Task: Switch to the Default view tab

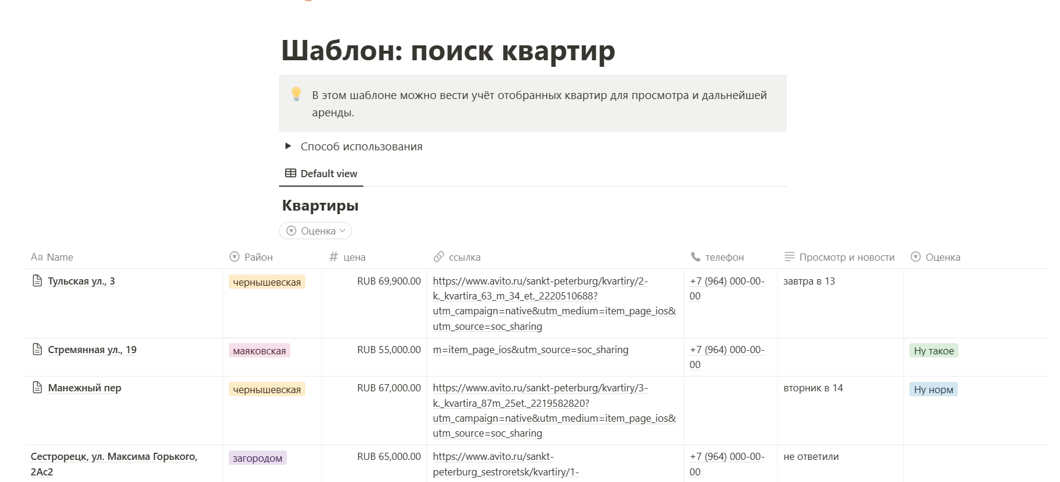Action: 321,173
